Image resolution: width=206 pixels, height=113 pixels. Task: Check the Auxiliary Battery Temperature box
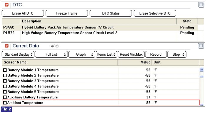coord(5,97)
